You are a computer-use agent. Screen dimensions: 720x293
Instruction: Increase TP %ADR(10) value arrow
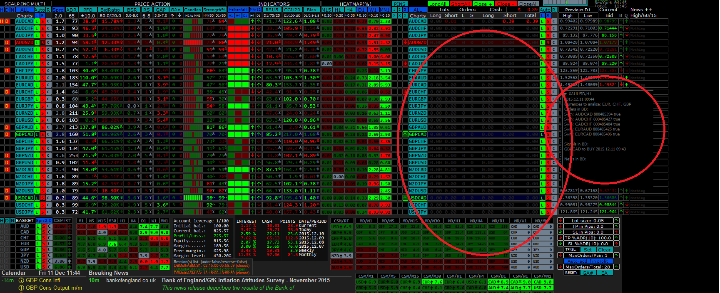click(x=616, y=238)
